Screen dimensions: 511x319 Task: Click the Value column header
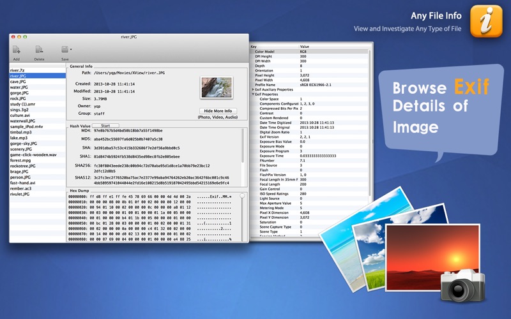point(335,47)
